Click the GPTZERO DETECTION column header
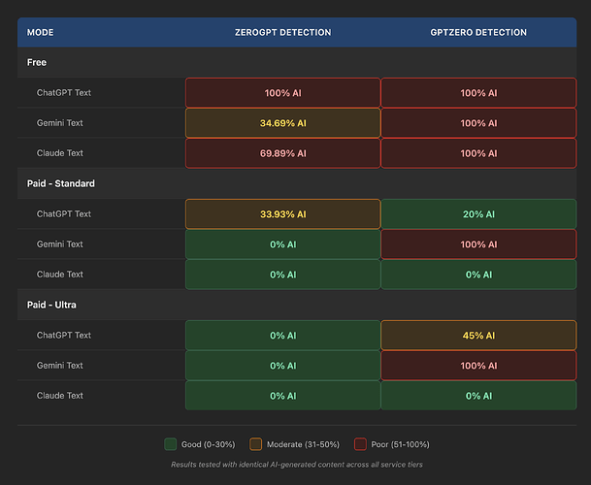The image size is (591, 485). (x=478, y=32)
